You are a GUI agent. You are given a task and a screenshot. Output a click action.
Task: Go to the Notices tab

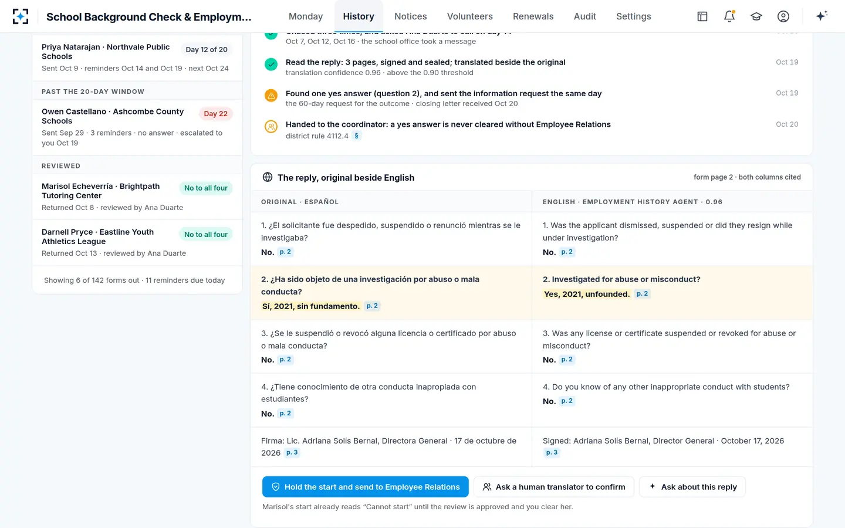coord(411,16)
